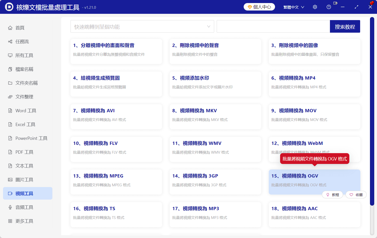This screenshot has width=377, height=238.
Task: Select 文本工具 in the sidebar
Action: [x=28, y=166]
